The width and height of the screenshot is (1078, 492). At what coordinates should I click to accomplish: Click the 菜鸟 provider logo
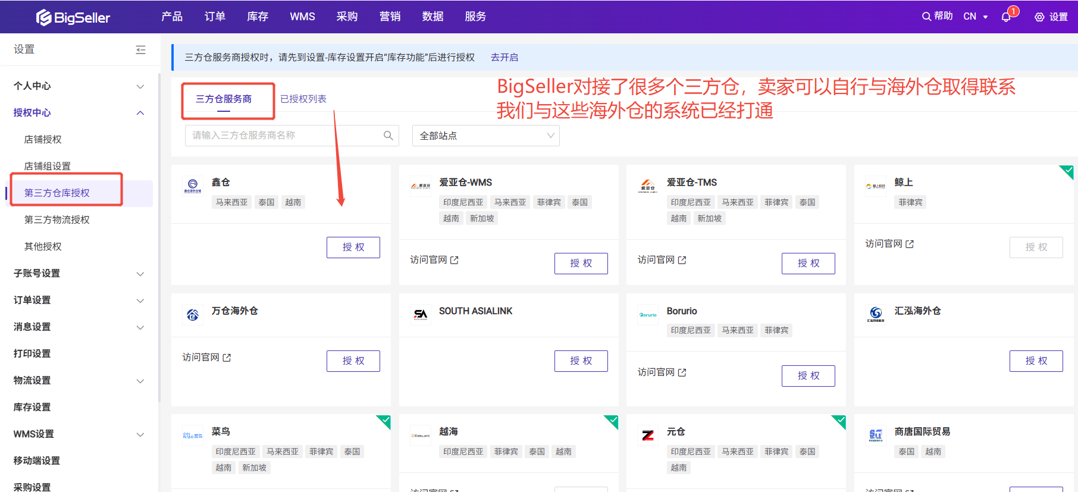[192, 435]
